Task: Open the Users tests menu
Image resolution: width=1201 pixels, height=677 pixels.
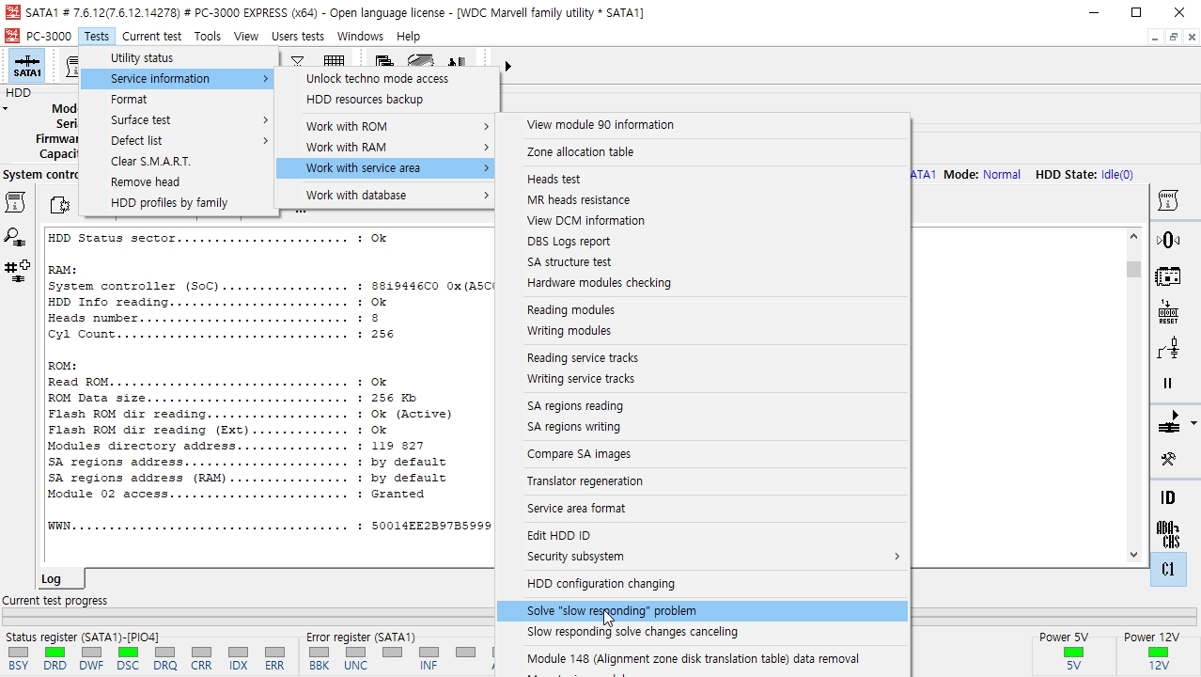Action: 298,36
